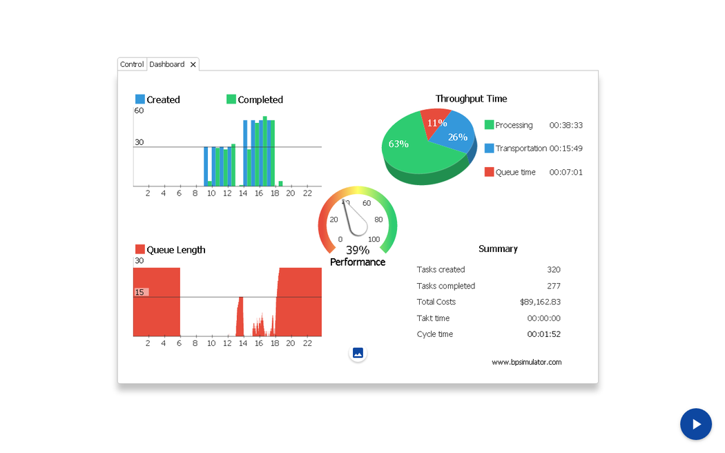Image resolution: width=725 pixels, height=453 pixels.
Task: Click the red Queue Length legend swatch
Action: click(140, 249)
